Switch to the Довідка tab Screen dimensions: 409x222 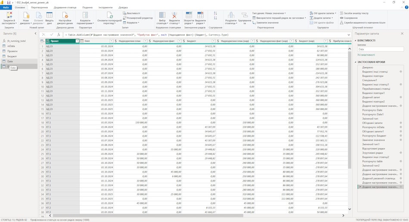coord(123,8)
